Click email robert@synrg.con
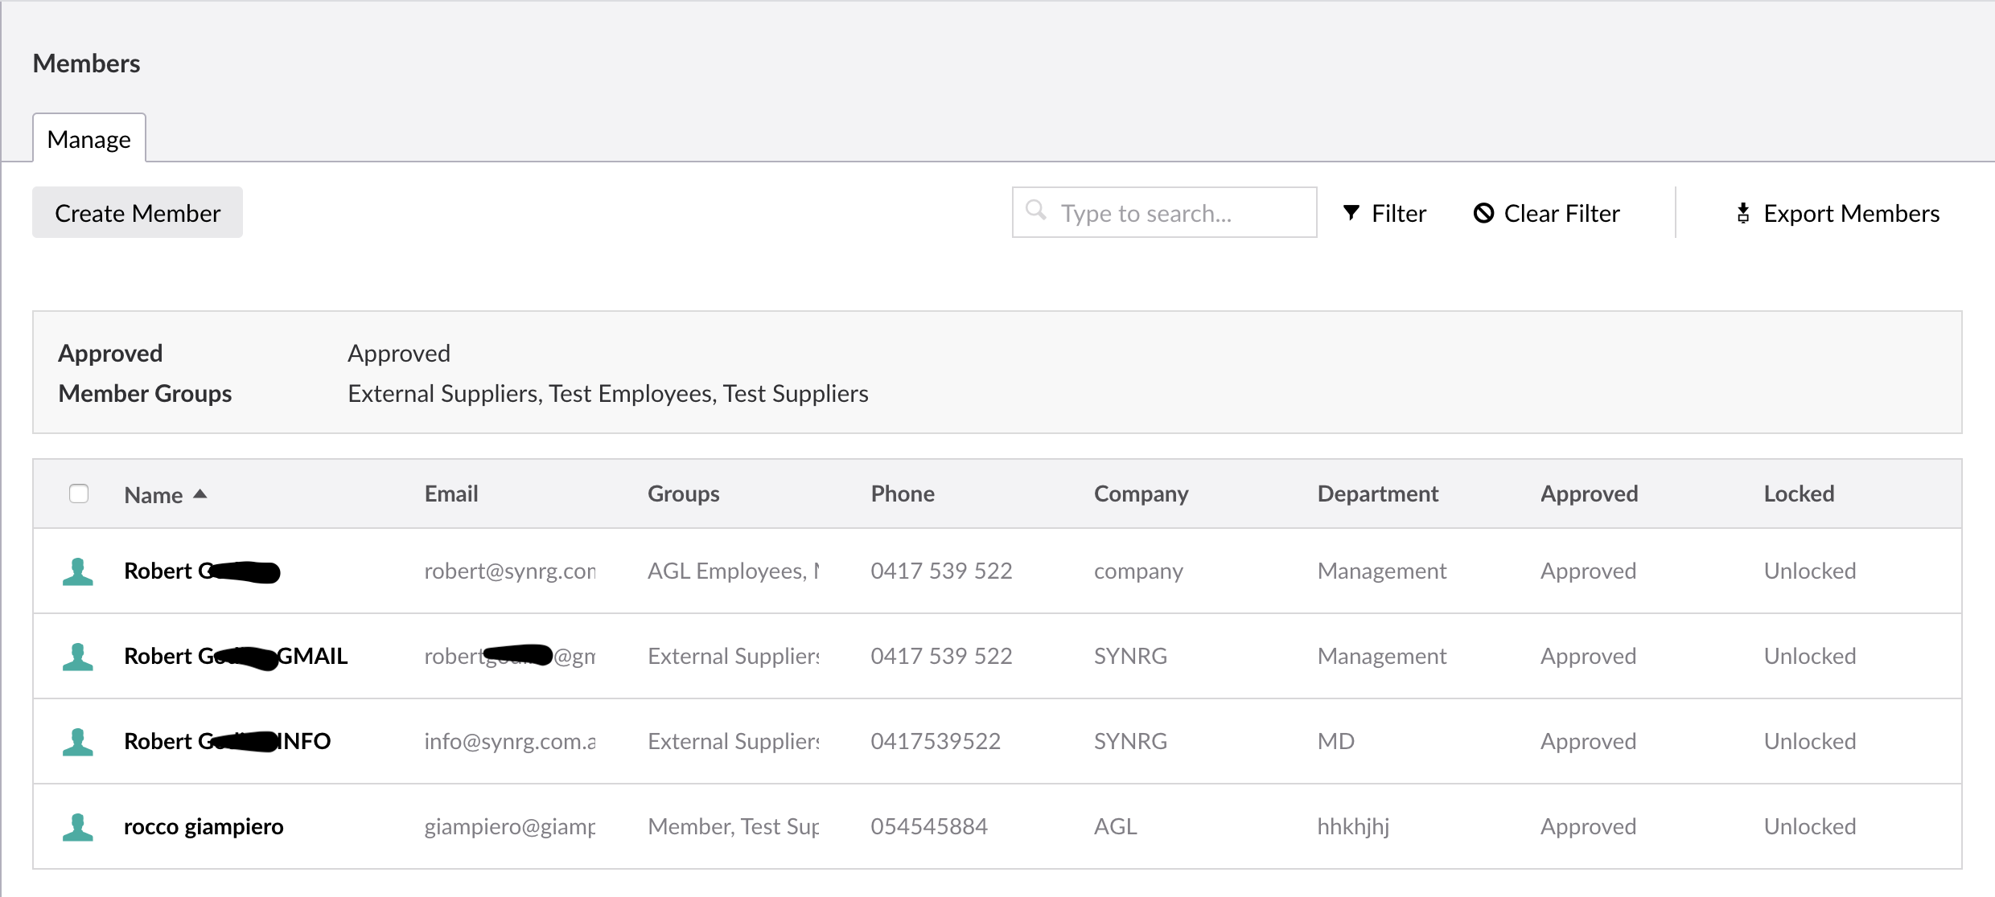Image resolution: width=1995 pixels, height=897 pixels. click(510, 571)
